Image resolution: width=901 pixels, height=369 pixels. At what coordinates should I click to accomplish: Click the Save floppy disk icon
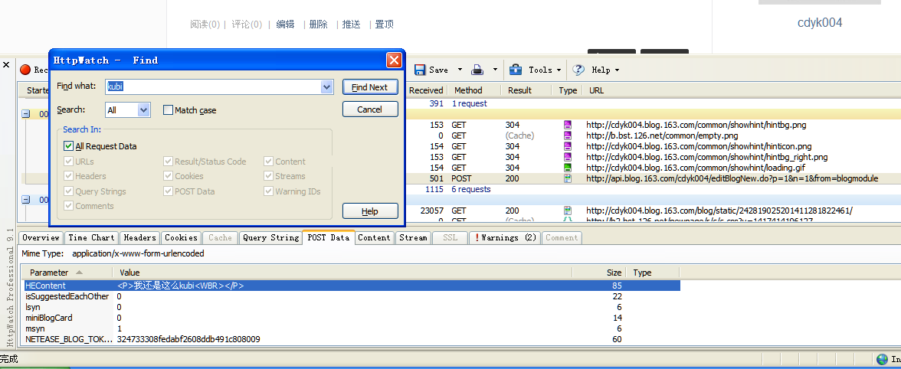point(420,70)
